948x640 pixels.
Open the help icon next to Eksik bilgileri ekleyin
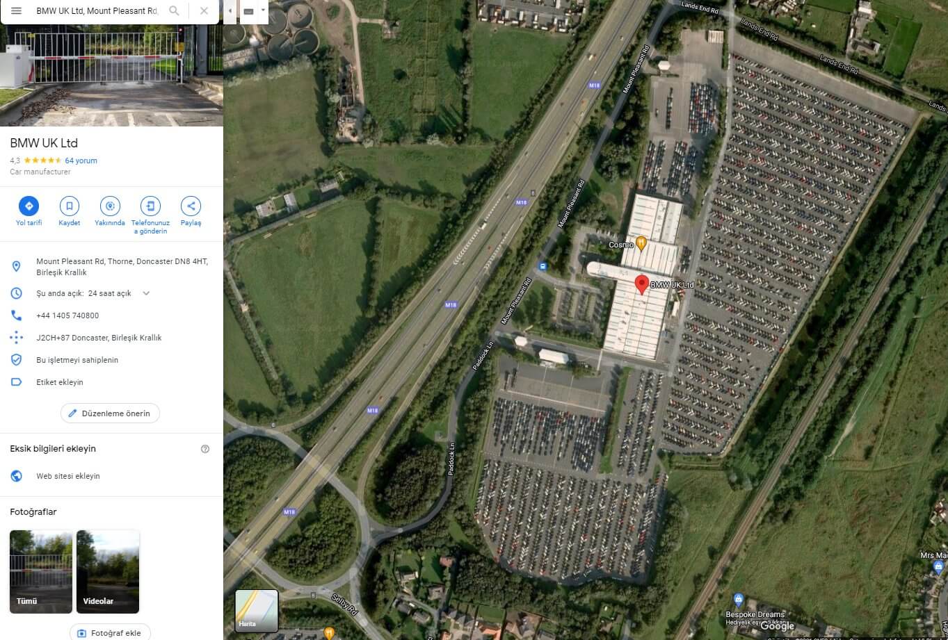[x=205, y=449]
